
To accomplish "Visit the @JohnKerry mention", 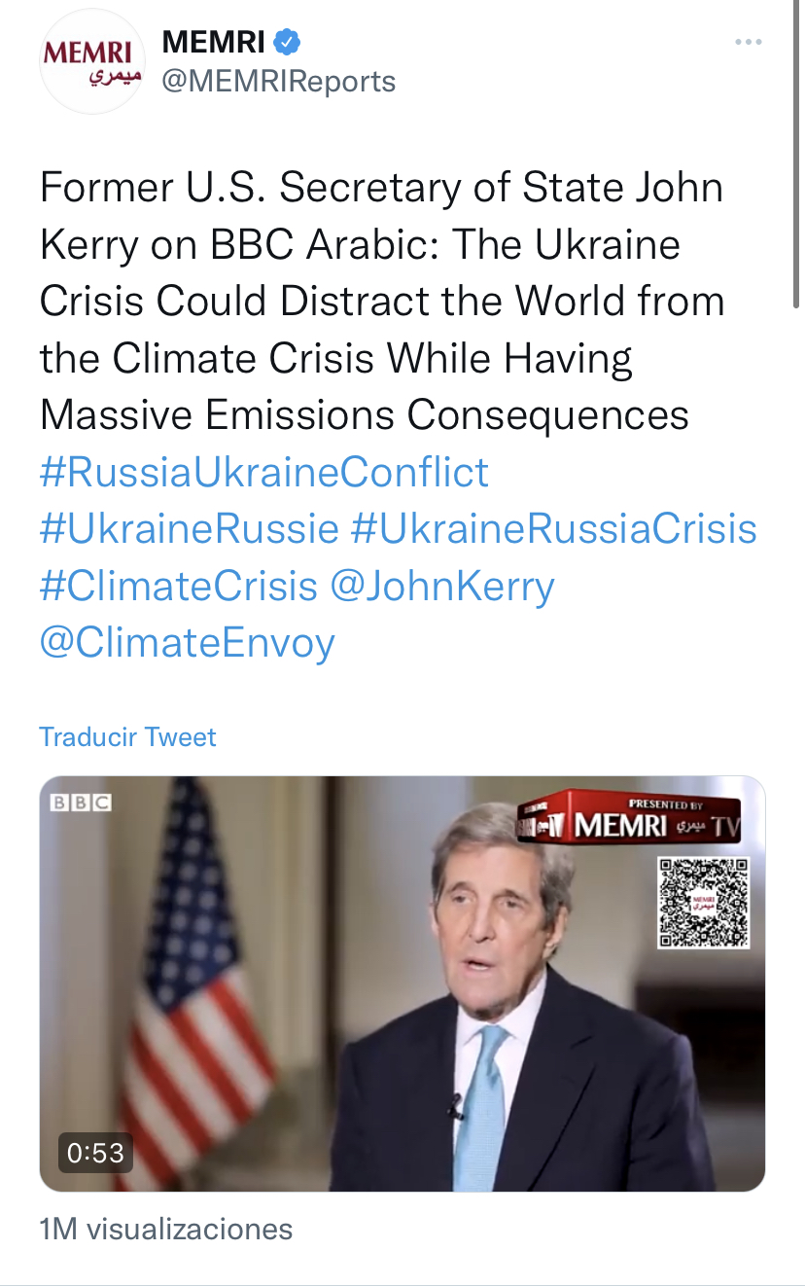I will pos(442,586).
